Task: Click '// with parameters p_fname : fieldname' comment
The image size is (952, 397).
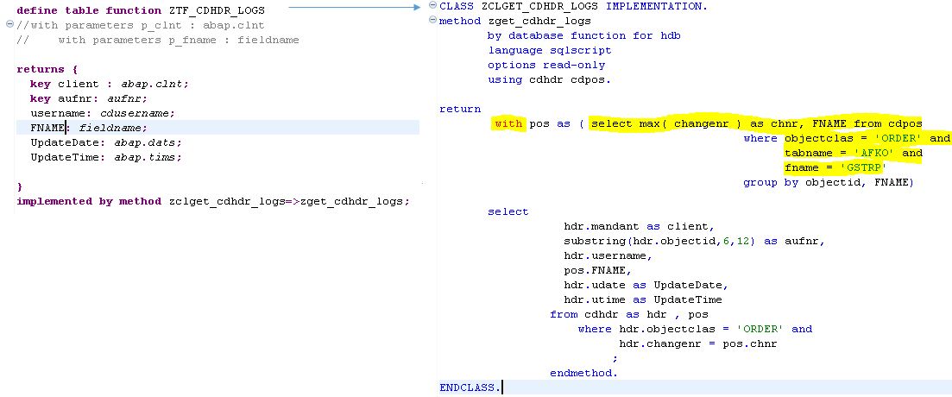Action: point(158,40)
